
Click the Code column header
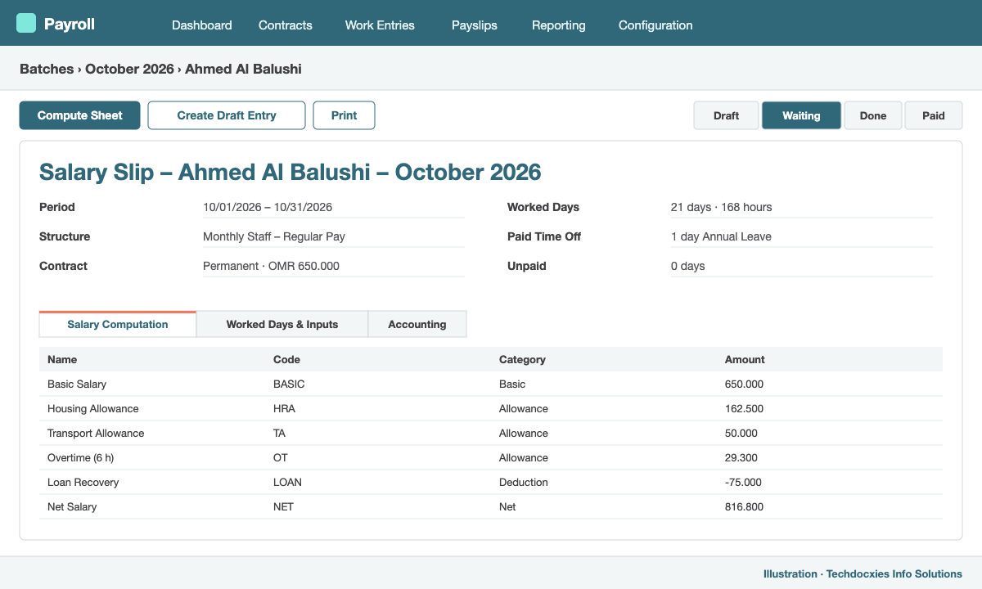click(x=286, y=359)
